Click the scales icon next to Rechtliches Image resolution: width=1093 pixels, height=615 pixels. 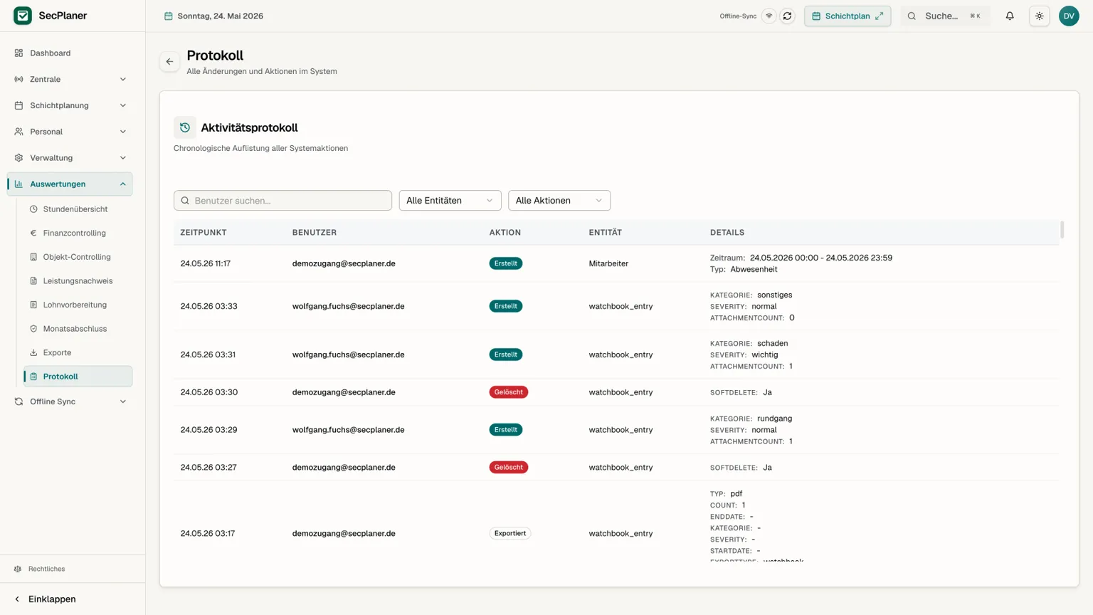tap(18, 569)
